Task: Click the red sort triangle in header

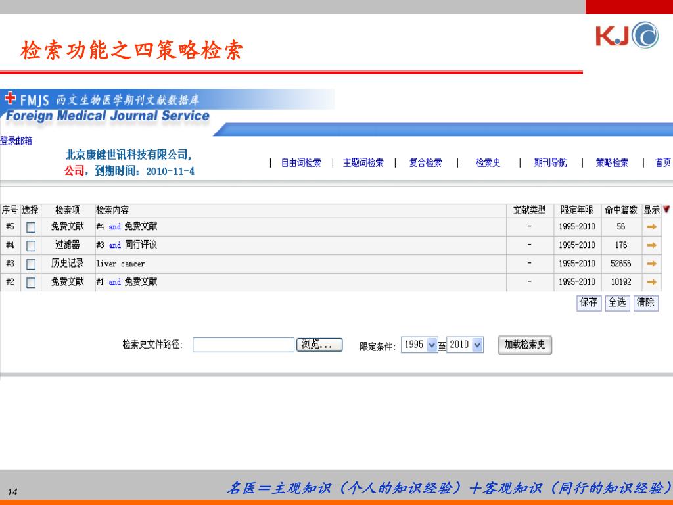Action: coord(666,210)
